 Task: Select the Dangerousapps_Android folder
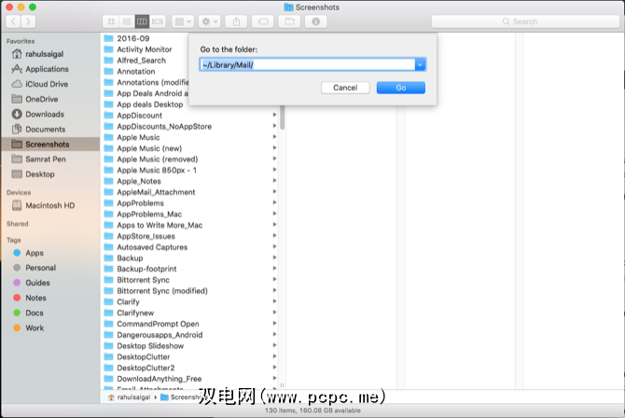pos(160,335)
